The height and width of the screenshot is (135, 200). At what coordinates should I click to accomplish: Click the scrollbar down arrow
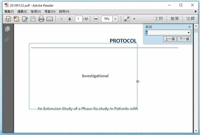pos(196,131)
